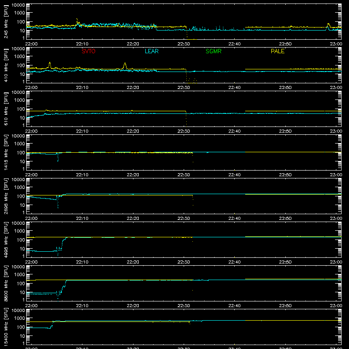Click the 100 y-axis label of 610 MHz plot
Image resolution: width=349 pixels, height=349 pixels.
tap(21, 109)
